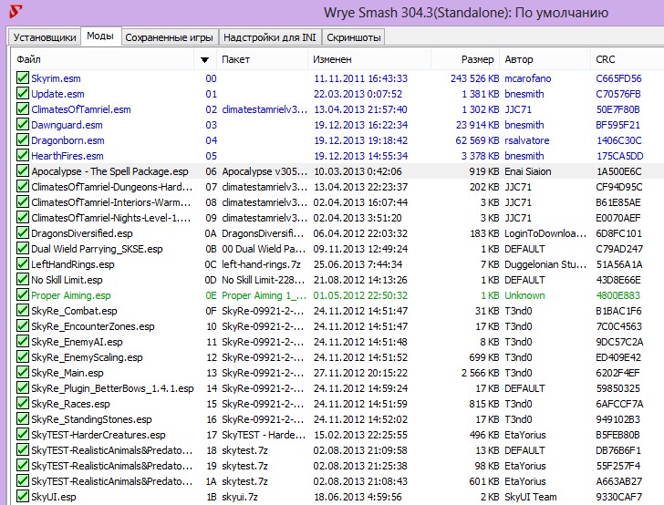Select Dual Wield Parrying_SKSE.esp
The height and width of the screenshot is (505, 664).
point(97,249)
